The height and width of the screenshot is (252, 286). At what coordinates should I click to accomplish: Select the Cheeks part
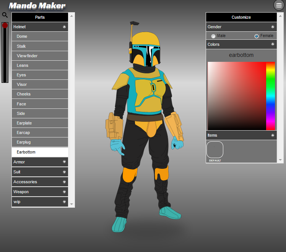pyautogui.click(x=40, y=94)
